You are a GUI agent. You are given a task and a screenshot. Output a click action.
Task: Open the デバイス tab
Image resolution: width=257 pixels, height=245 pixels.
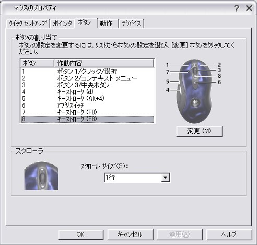click(x=131, y=24)
